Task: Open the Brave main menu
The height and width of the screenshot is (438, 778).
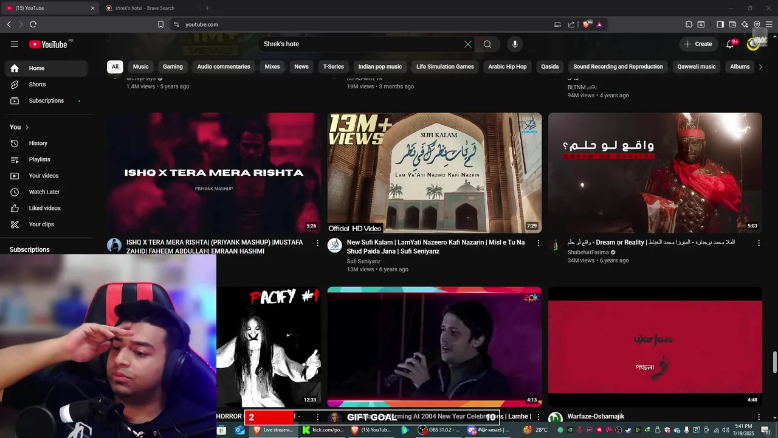Action: click(769, 24)
